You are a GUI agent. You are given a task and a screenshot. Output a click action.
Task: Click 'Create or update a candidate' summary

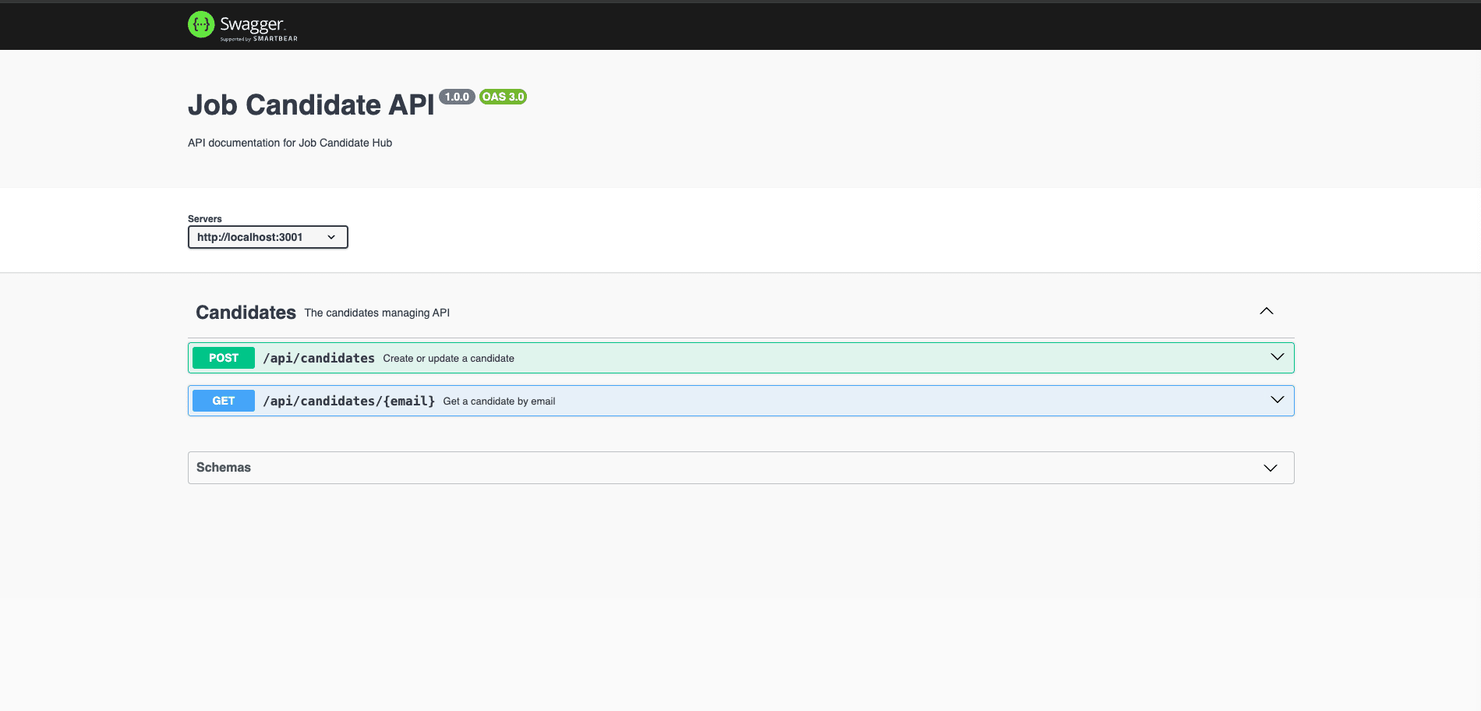coord(449,359)
